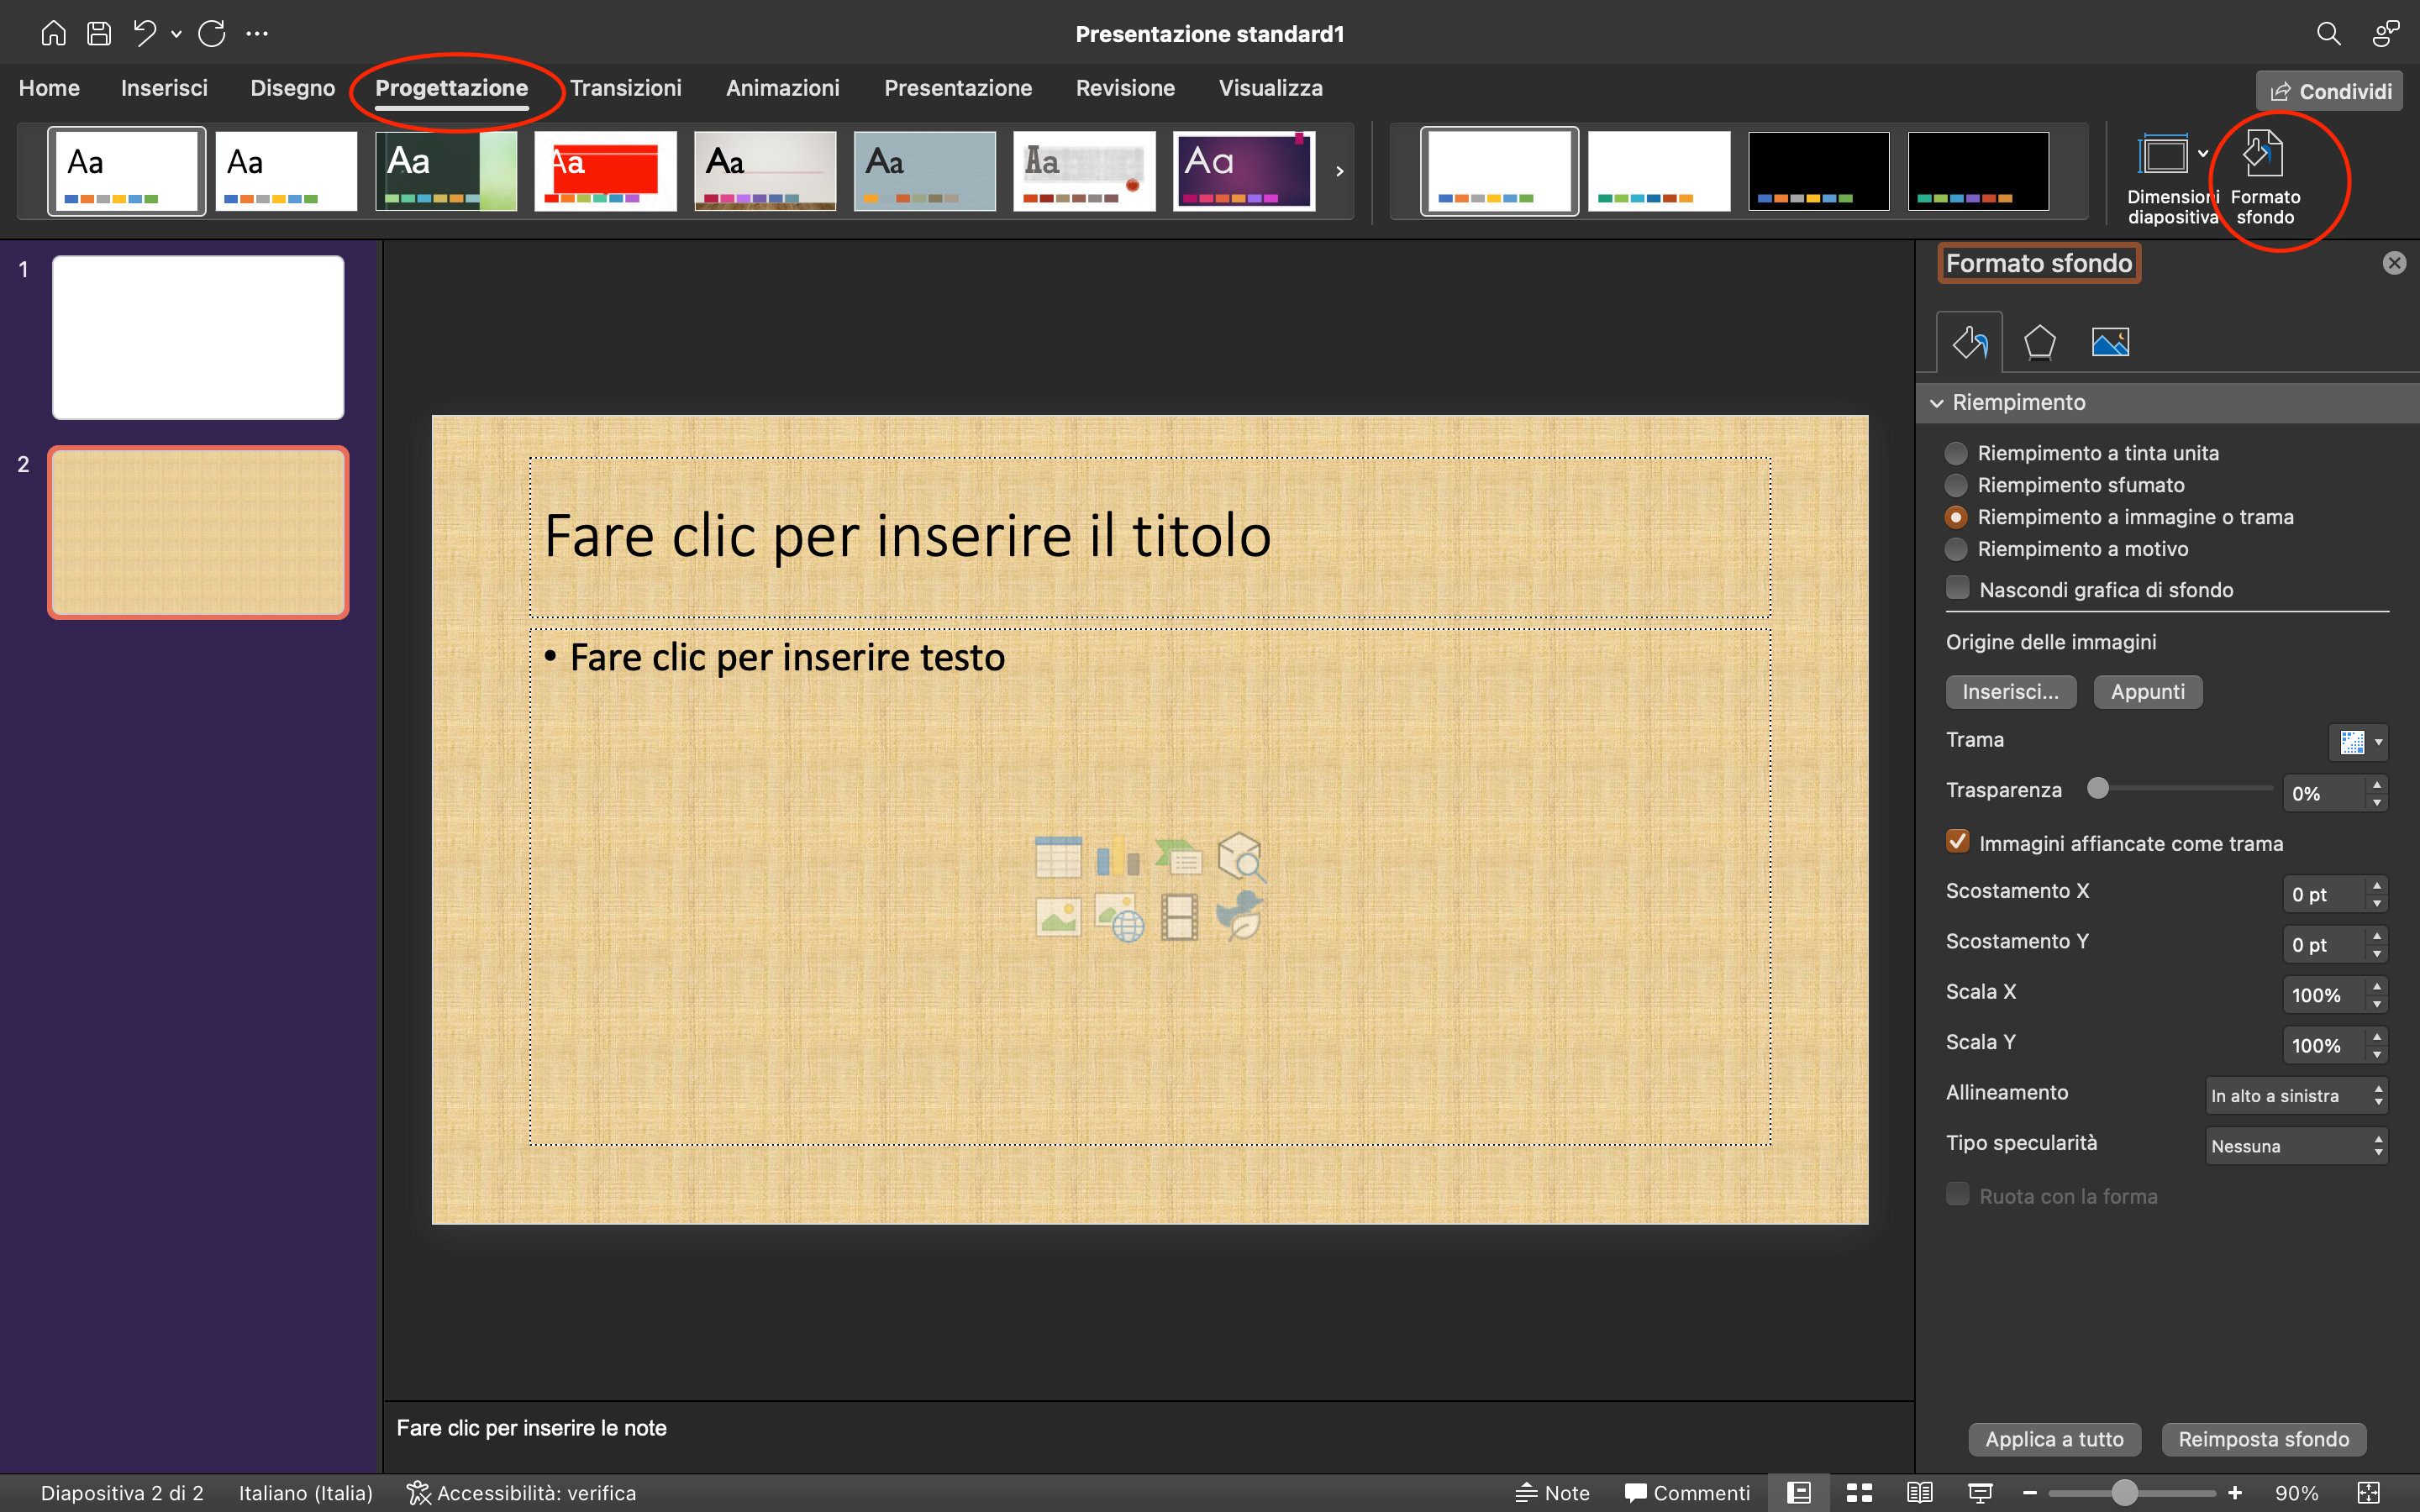
Task: Click the search icon in the title bar
Action: (x=2328, y=32)
